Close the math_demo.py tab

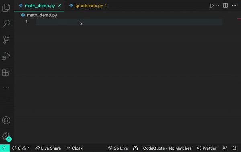(59, 6)
